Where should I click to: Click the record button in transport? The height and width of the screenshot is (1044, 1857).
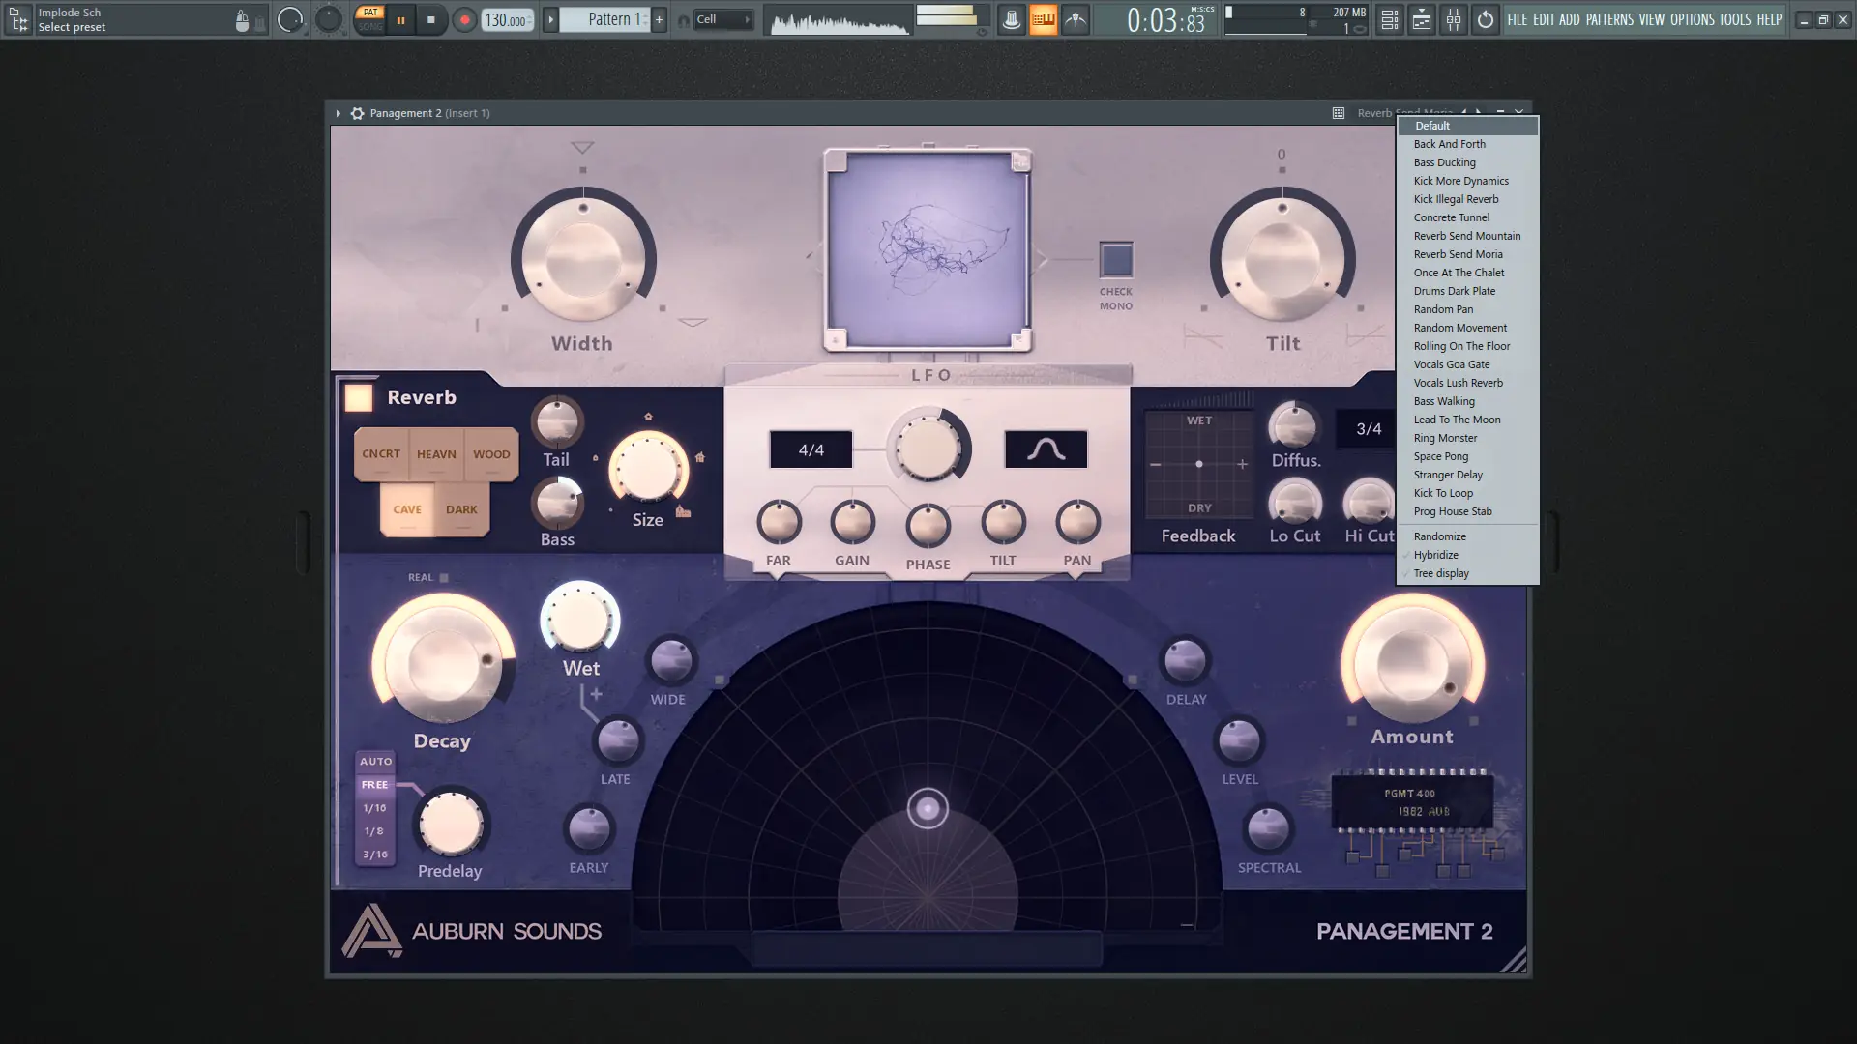(464, 19)
